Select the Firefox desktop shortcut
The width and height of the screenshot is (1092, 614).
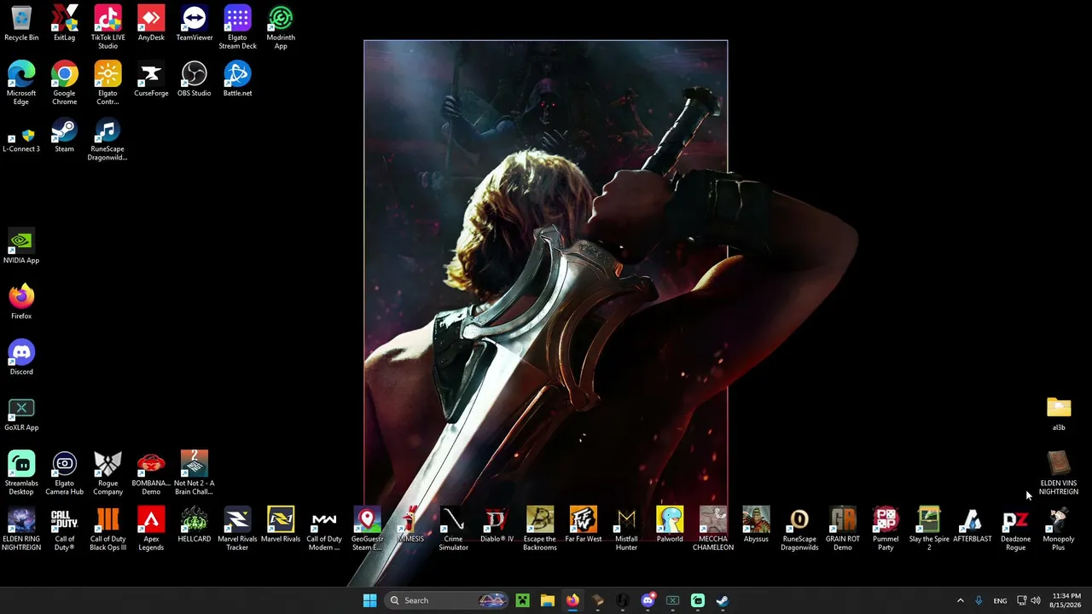[21, 302]
